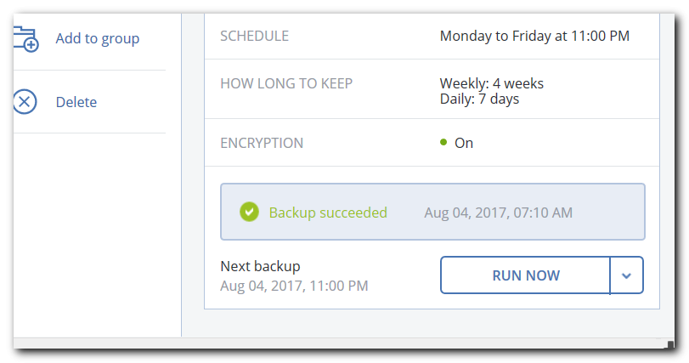Click the Delete circle-X icon
Viewport: 689px width, 363px height.
click(x=25, y=102)
